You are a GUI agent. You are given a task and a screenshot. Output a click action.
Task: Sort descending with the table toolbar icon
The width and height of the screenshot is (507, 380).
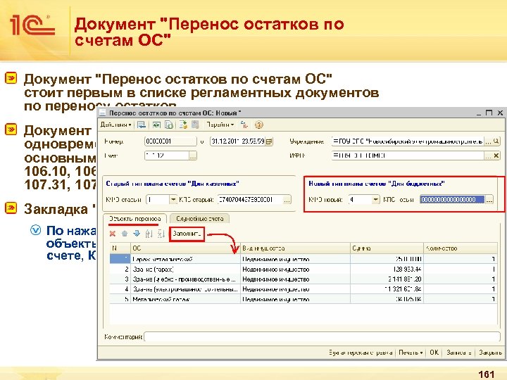161,234
